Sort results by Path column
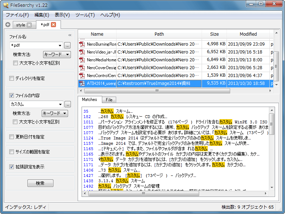This screenshot has height=214, width=285. (x=159, y=34)
